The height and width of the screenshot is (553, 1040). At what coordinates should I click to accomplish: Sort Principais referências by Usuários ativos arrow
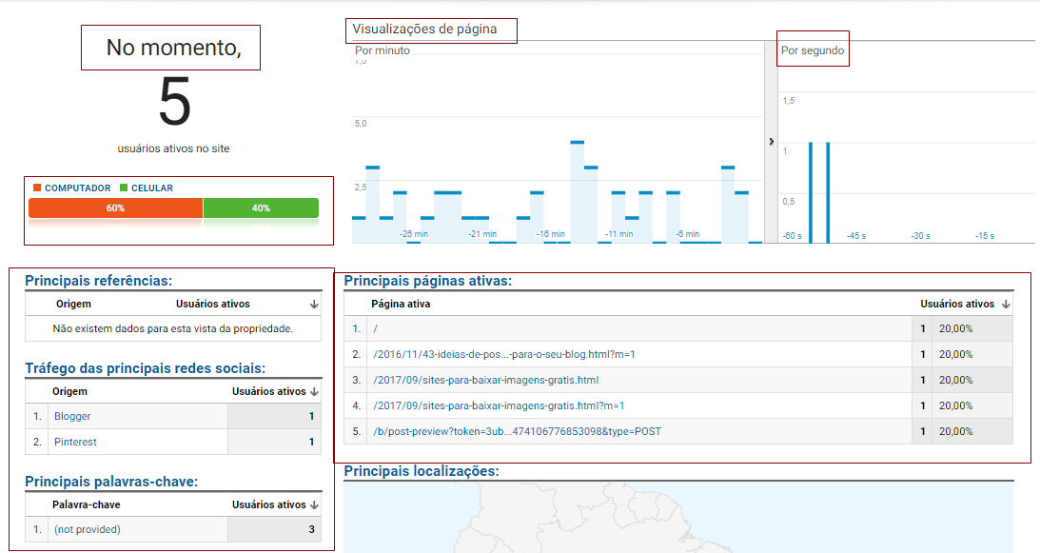click(x=314, y=303)
